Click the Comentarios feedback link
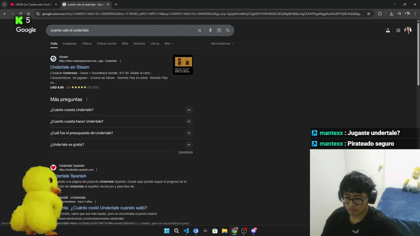 click(185, 152)
